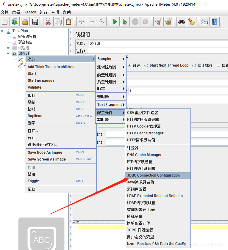
Task: Clear results with single broom icon
Action: click(x=158, y=21)
